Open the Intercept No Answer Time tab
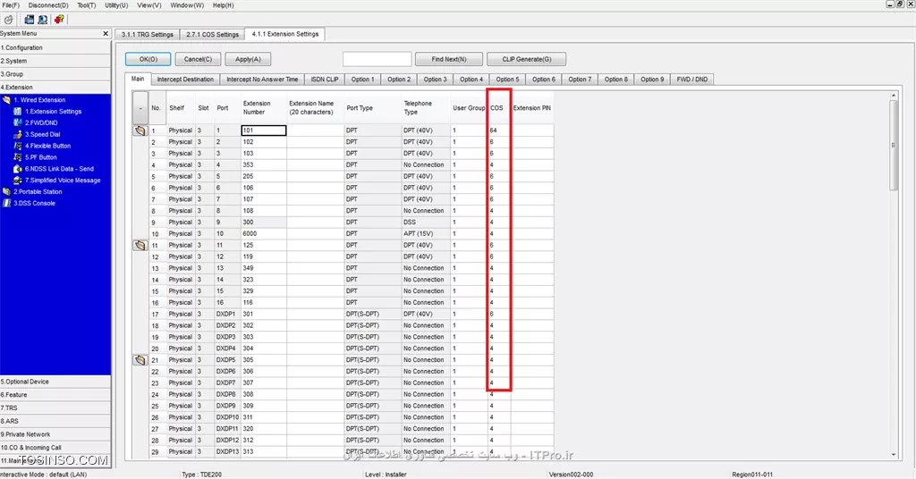This screenshot has height=479, width=916. (x=262, y=80)
